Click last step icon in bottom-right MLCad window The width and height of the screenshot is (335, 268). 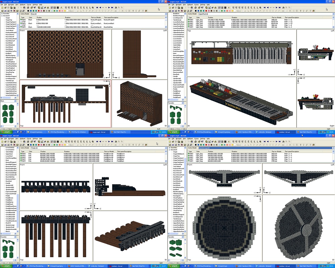coord(280,142)
